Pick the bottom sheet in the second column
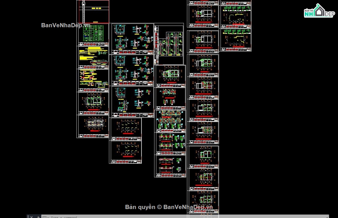The width and height of the screenshot is (338, 218). tap(126, 152)
